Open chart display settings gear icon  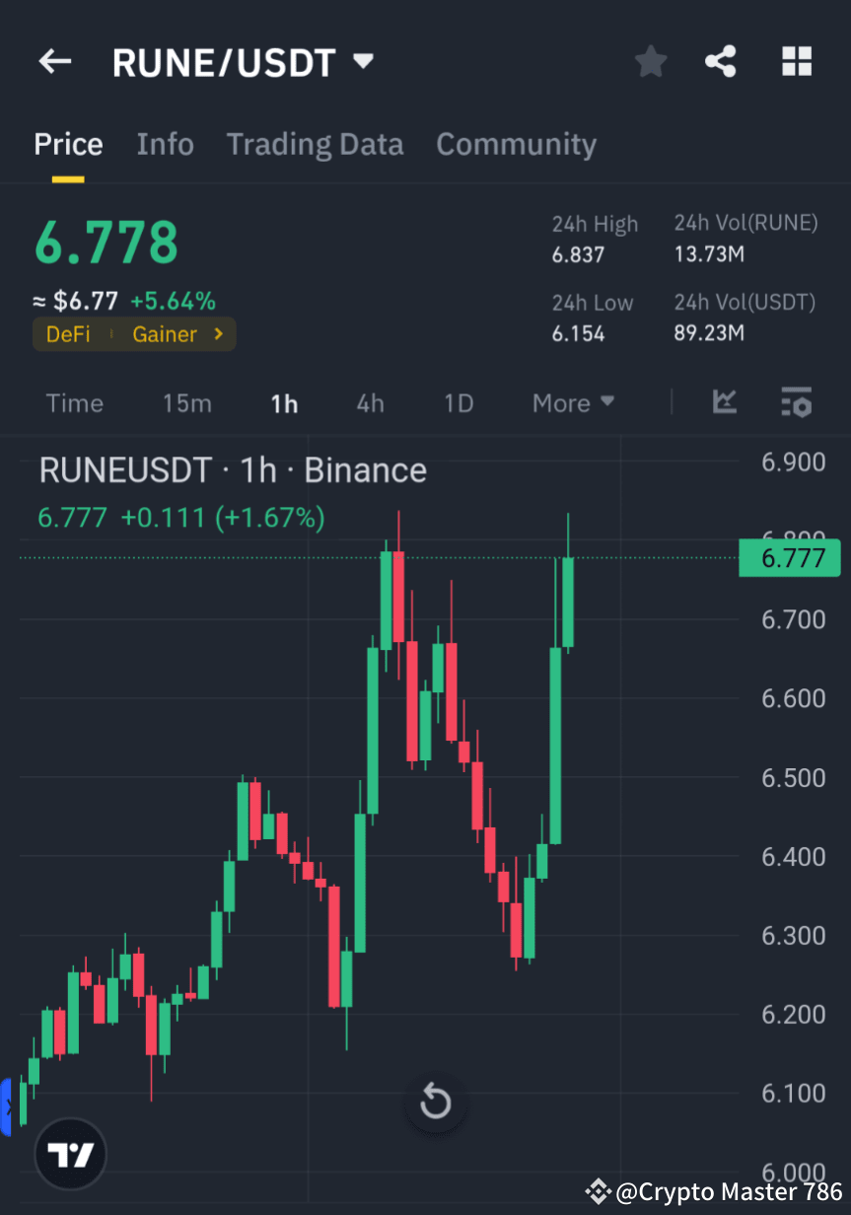click(x=796, y=402)
